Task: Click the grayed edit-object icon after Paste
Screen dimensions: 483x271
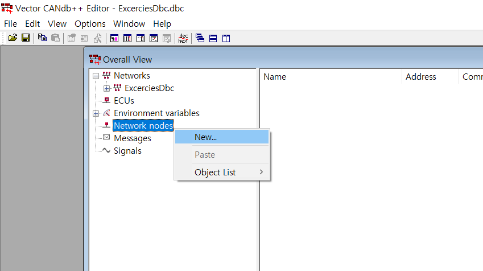Action: [x=72, y=38]
